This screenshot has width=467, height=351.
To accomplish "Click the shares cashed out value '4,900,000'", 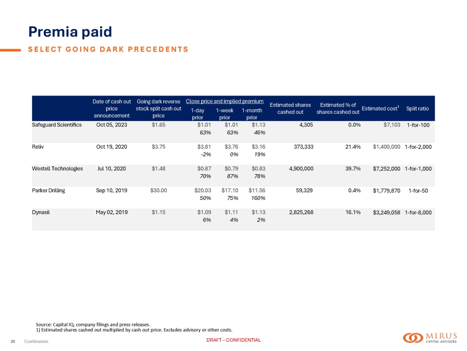I will coord(301,168).
